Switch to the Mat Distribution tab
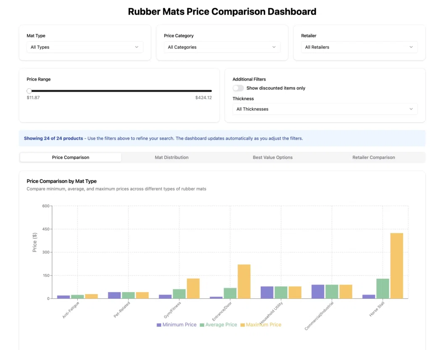The image size is (430, 350). tap(172, 157)
